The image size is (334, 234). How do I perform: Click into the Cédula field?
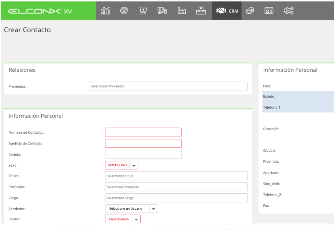pos(143,154)
